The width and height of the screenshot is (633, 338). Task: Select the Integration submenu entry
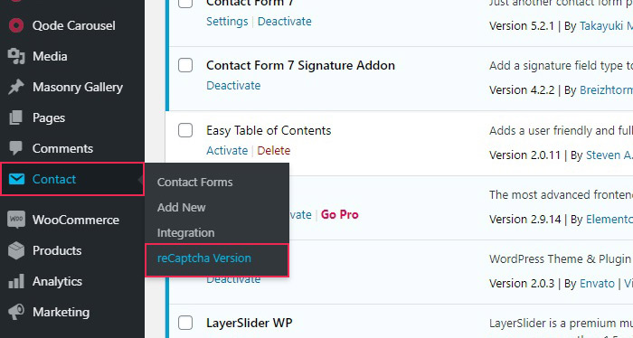[185, 233]
